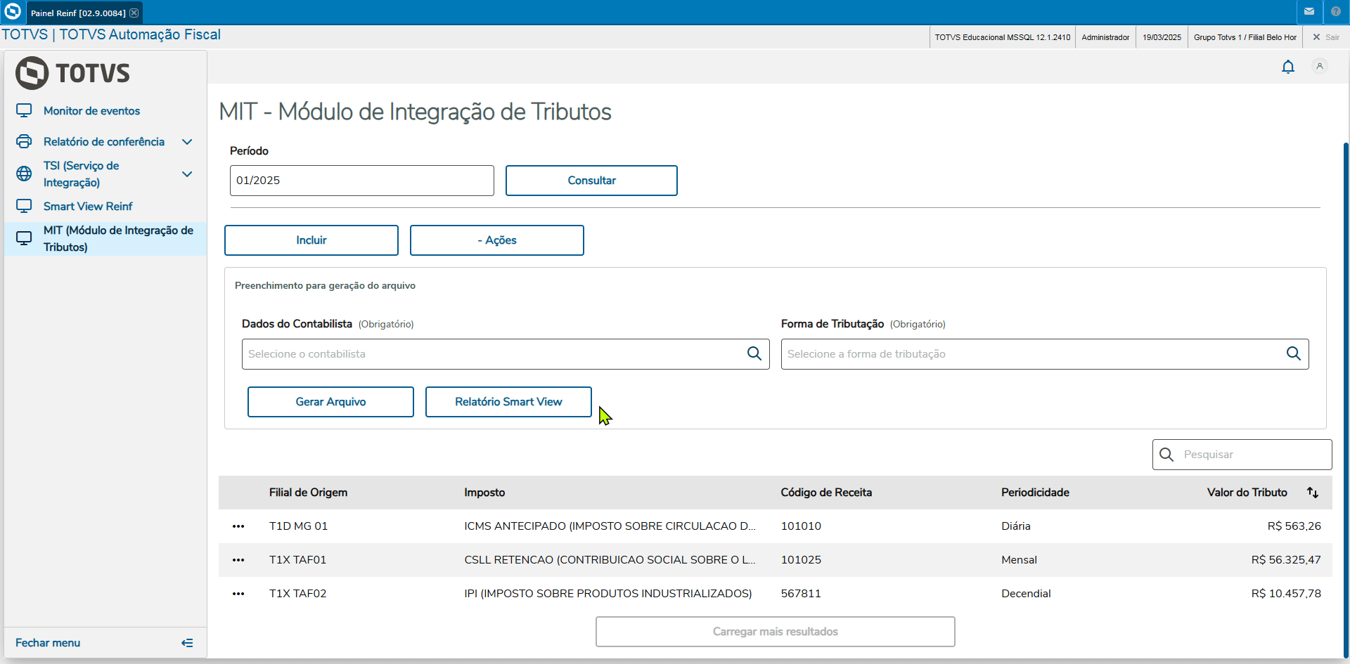This screenshot has height=664, width=1350.
Task: Click Periodicidade column header
Action: [1035, 493]
